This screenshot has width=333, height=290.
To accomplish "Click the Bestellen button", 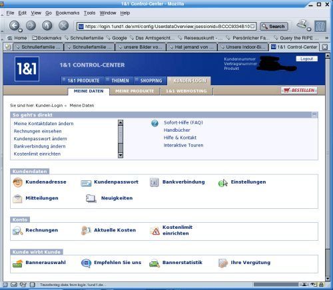I will [299, 90].
